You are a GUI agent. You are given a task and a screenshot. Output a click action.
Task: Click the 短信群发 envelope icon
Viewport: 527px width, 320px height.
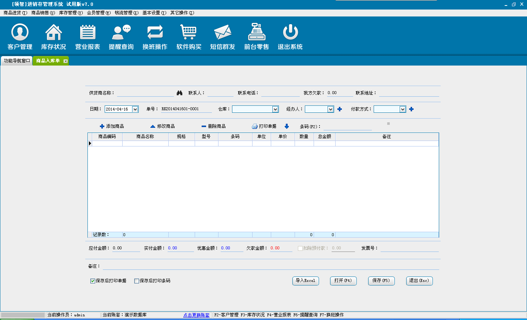tap(223, 33)
